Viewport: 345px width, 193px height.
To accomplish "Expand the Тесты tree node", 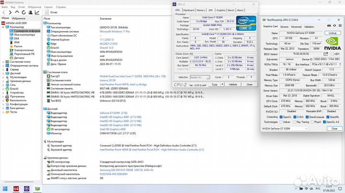I will (x=3, y=112).
